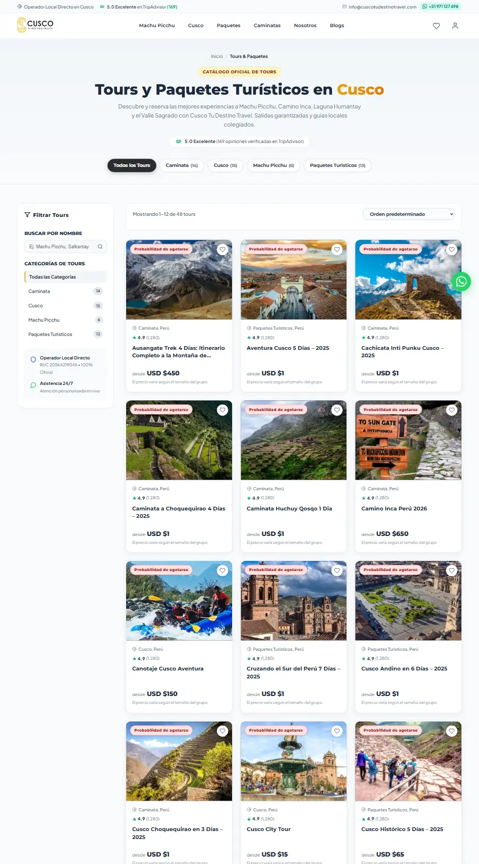Image resolution: width=479 pixels, height=864 pixels.
Task: Open Caminatas nav menu item
Action: tap(267, 26)
